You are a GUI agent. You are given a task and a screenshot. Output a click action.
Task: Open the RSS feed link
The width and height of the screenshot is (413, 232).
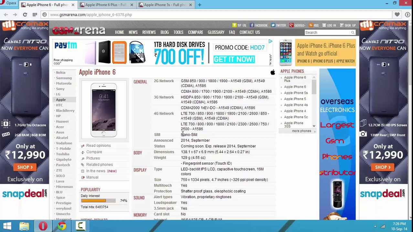click(313, 25)
